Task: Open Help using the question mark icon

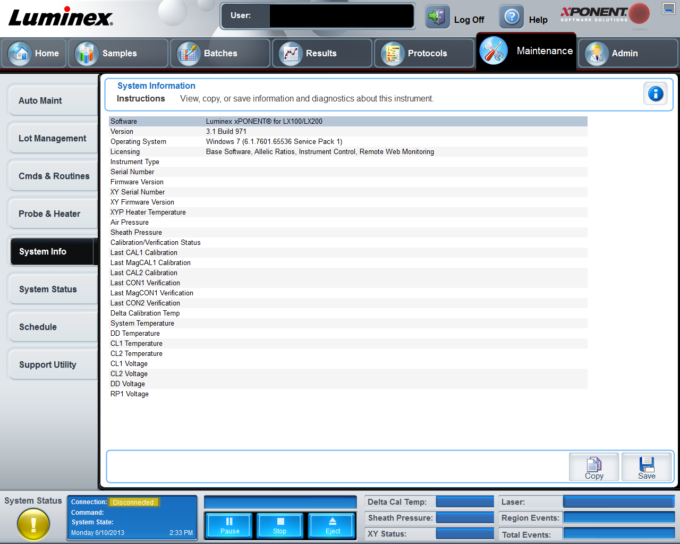Action: click(x=511, y=16)
